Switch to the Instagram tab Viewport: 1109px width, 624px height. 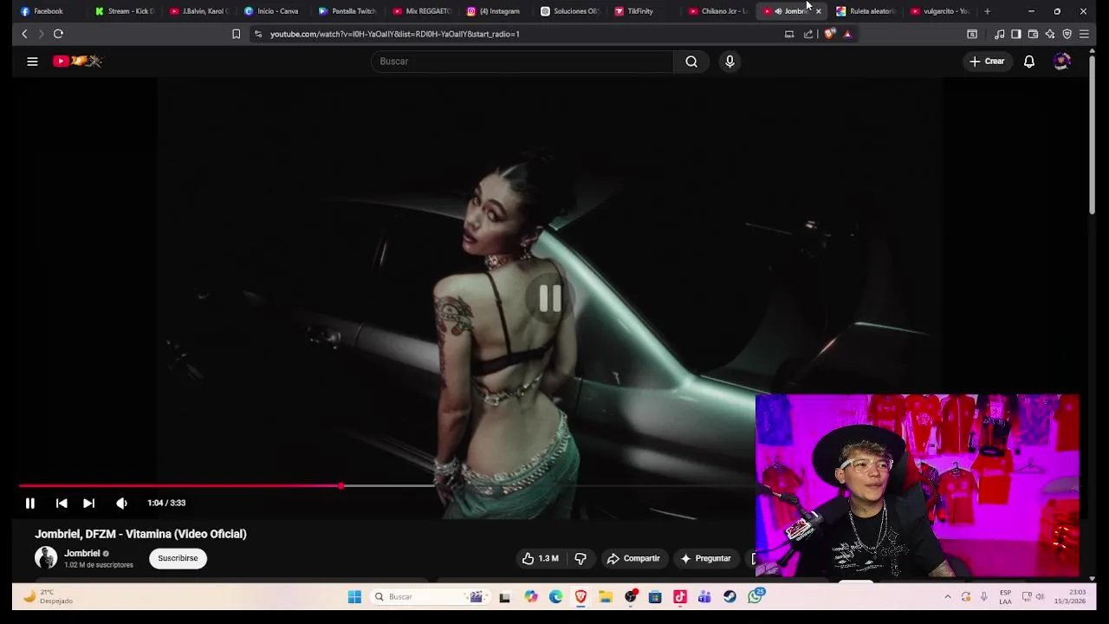tap(496, 11)
